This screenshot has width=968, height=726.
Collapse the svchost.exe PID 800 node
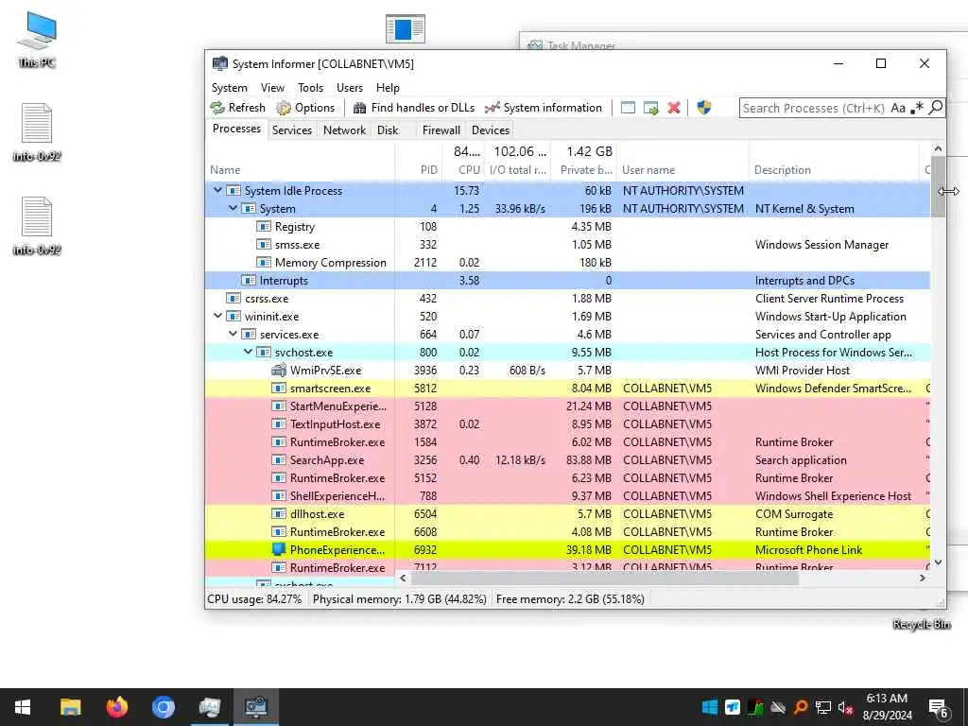[x=249, y=352]
